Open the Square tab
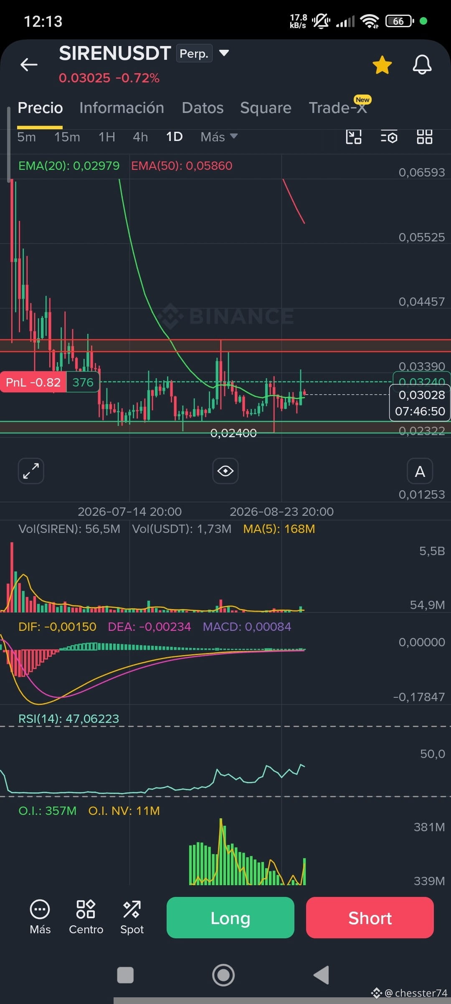Image resolution: width=451 pixels, height=1004 pixels. click(x=266, y=108)
